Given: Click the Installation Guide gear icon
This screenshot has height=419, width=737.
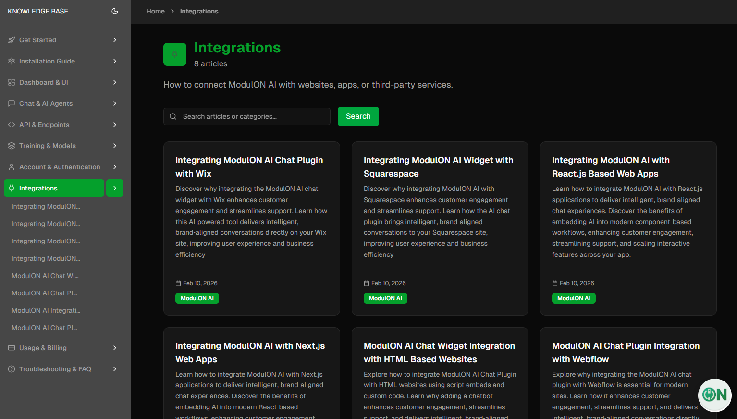Looking at the screenshot, I should tap(12, 61).
